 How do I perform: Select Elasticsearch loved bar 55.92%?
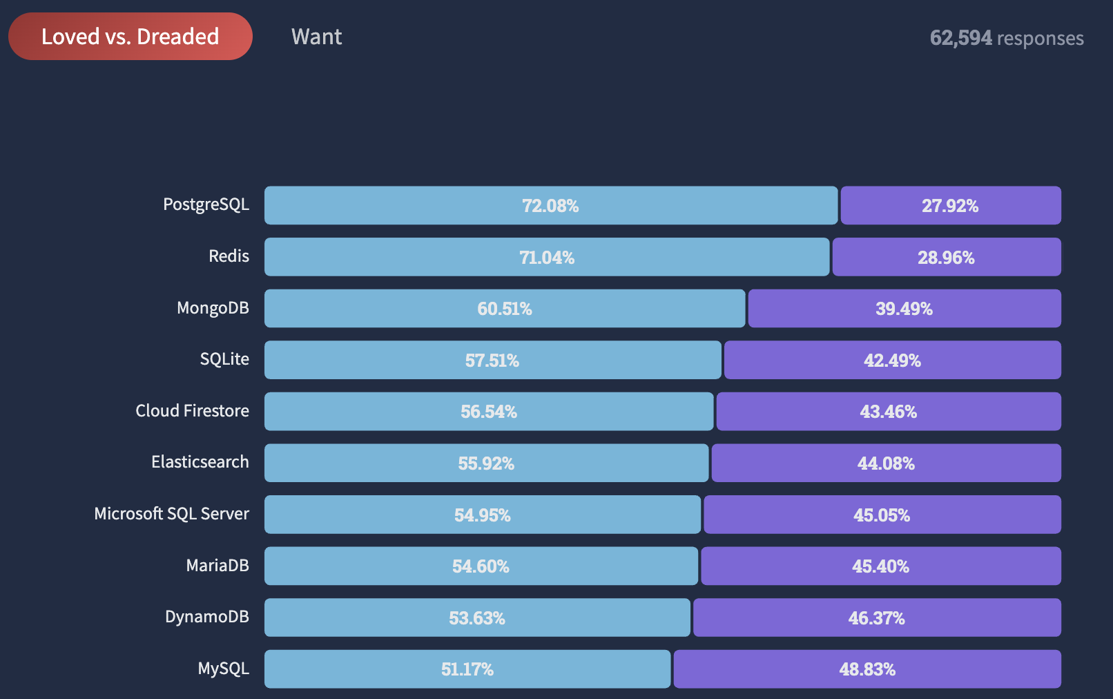(x=487, y=463)
